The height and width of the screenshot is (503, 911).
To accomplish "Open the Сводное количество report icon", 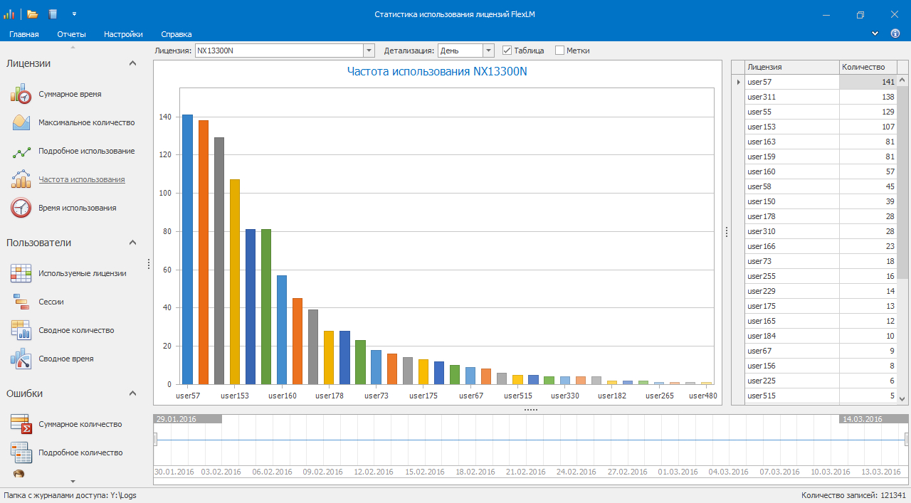I will (x=21, y=330).
